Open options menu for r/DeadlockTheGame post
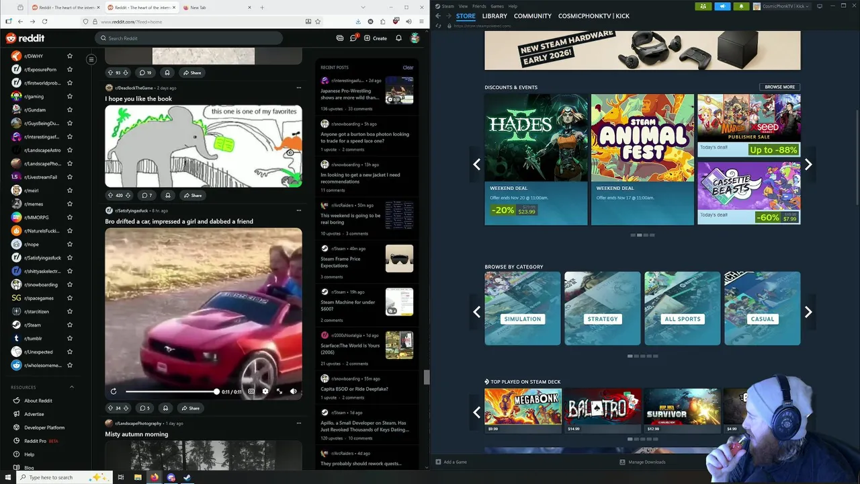Image resolution: width=860 pixels, height=484 pixels. (299, 87)
